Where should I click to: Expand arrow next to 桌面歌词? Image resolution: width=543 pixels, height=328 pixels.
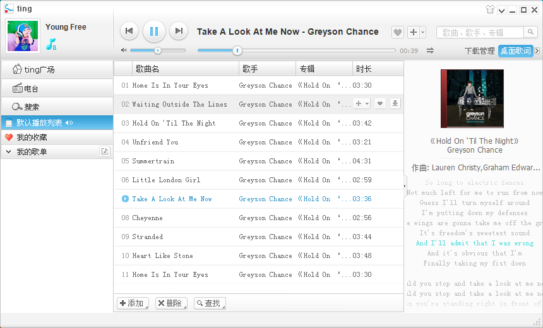point(537,51)
